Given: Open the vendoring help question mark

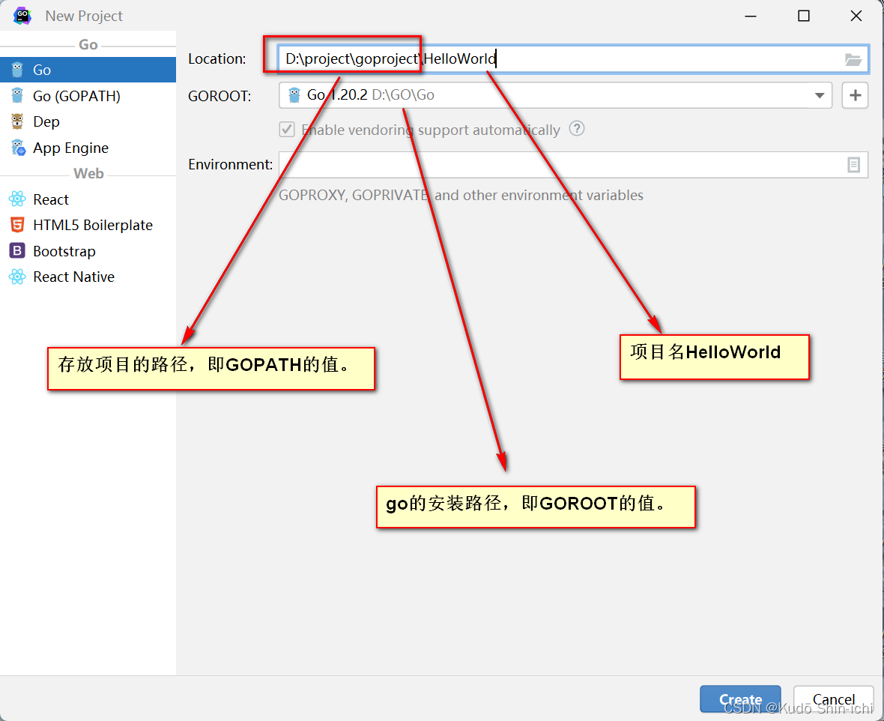Looking at the screenshot, I should (577, 129).
